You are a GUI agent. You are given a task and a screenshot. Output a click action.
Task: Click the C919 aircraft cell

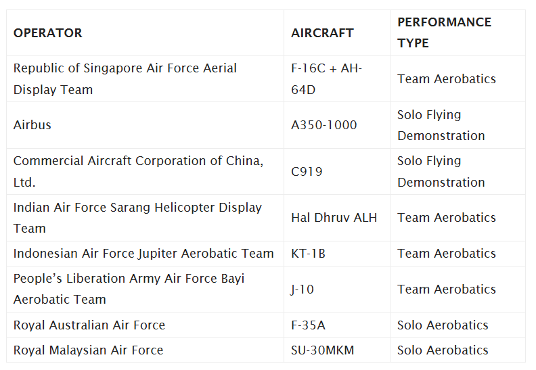point(307,171)
